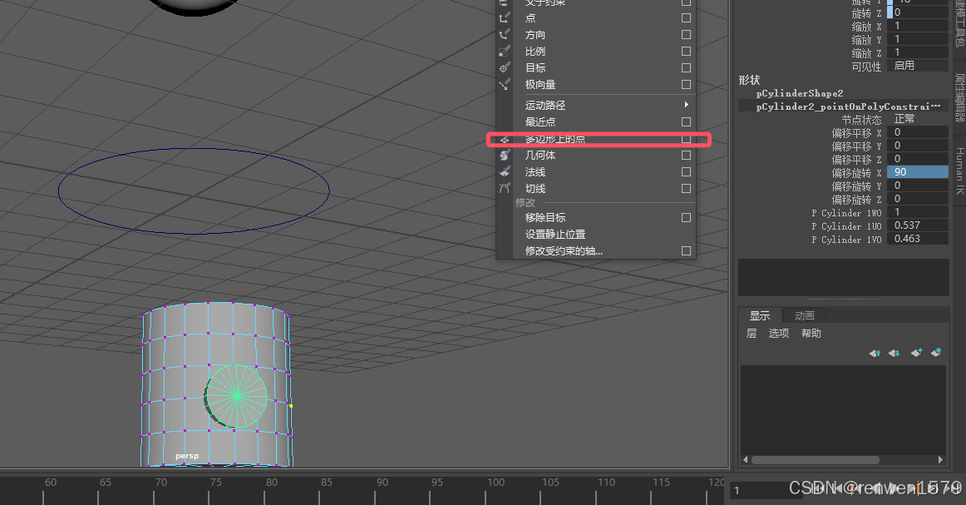Click the Pole Vector icon beside 极向量
966x505 pixels.
point(505,85)
